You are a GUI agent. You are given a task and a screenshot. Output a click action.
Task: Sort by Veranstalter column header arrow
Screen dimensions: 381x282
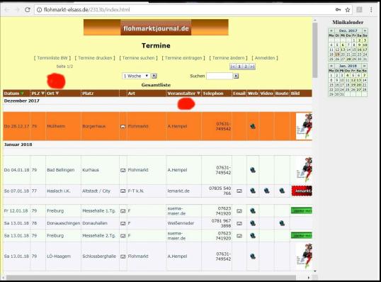click(198, 94)
